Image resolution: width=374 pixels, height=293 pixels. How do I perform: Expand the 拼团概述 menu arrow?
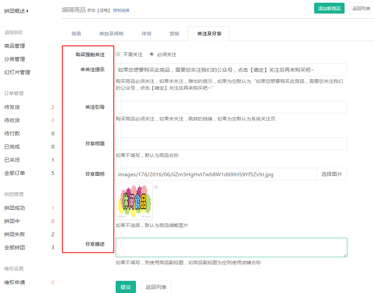point(27,11)
